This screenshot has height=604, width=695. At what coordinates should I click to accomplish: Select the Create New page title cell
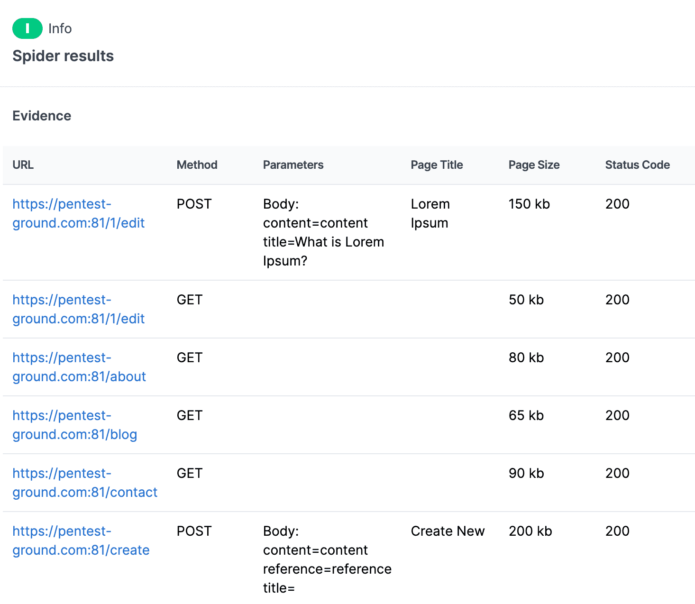click(x=448, y=531)
